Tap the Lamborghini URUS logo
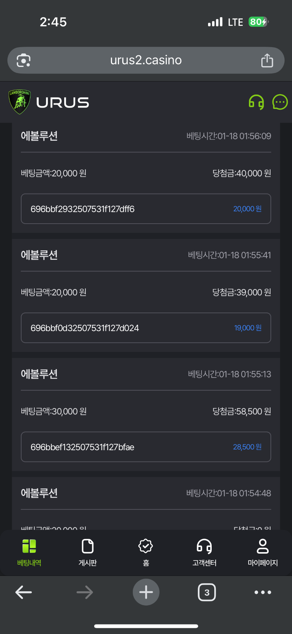The width and height of the screenshot is (292, 634). [49, 102]
